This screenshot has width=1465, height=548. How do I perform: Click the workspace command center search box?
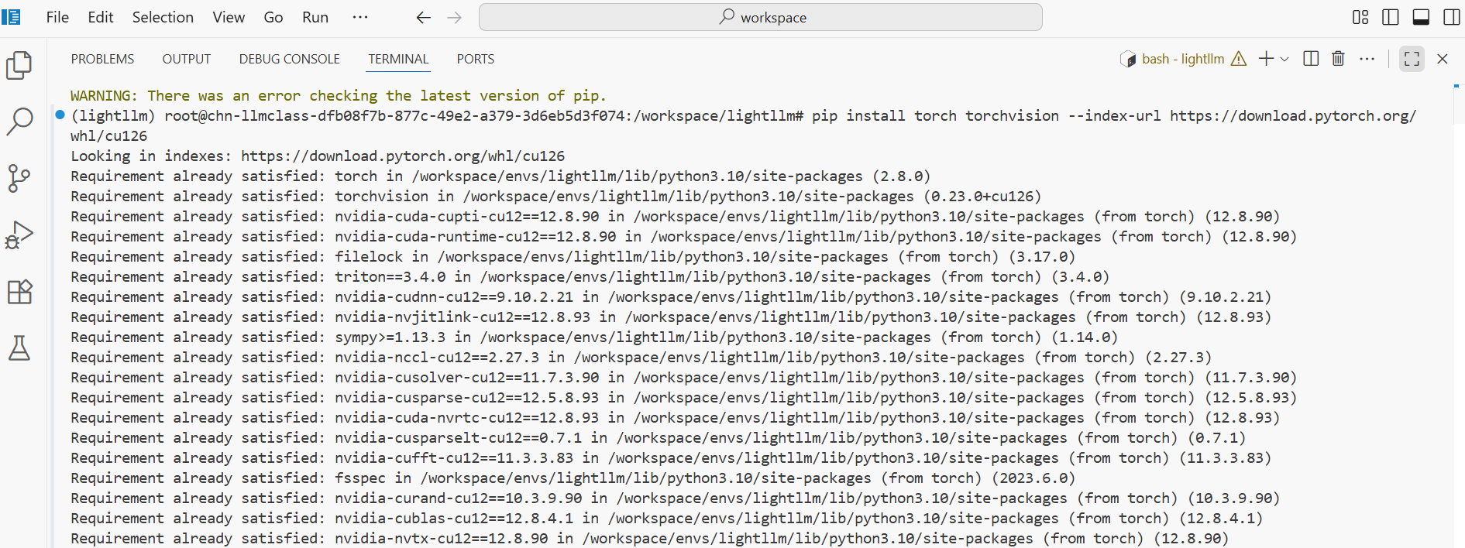pyautogui.click(x=760, y=17)
